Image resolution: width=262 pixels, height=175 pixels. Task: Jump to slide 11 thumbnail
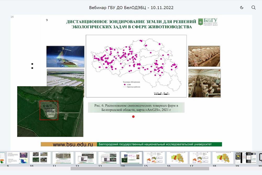tap(63, 158)
